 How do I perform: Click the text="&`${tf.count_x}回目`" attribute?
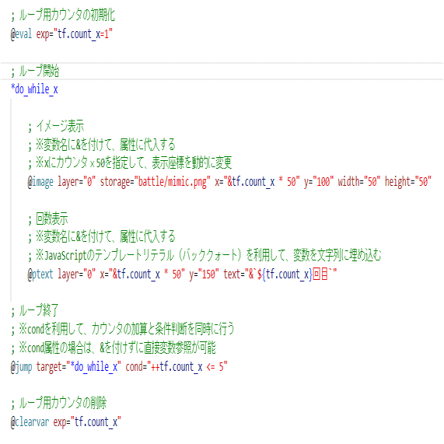pyautogui.click(x=280, y=274)
